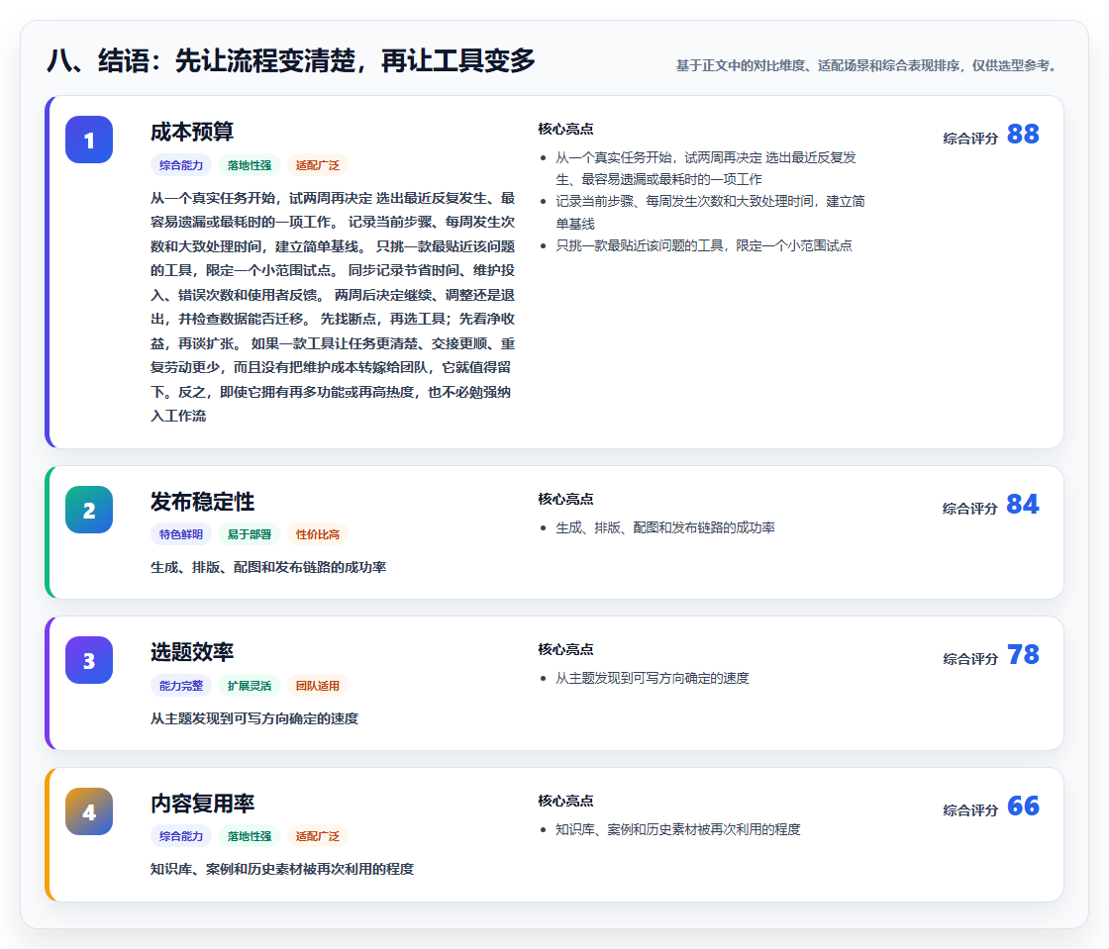
Task: Click the score 78
Action: [1023, 654]
